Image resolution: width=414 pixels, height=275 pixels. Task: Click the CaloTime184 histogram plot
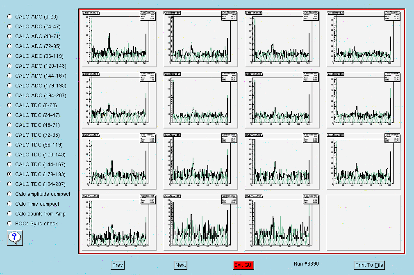pos(200,100)
